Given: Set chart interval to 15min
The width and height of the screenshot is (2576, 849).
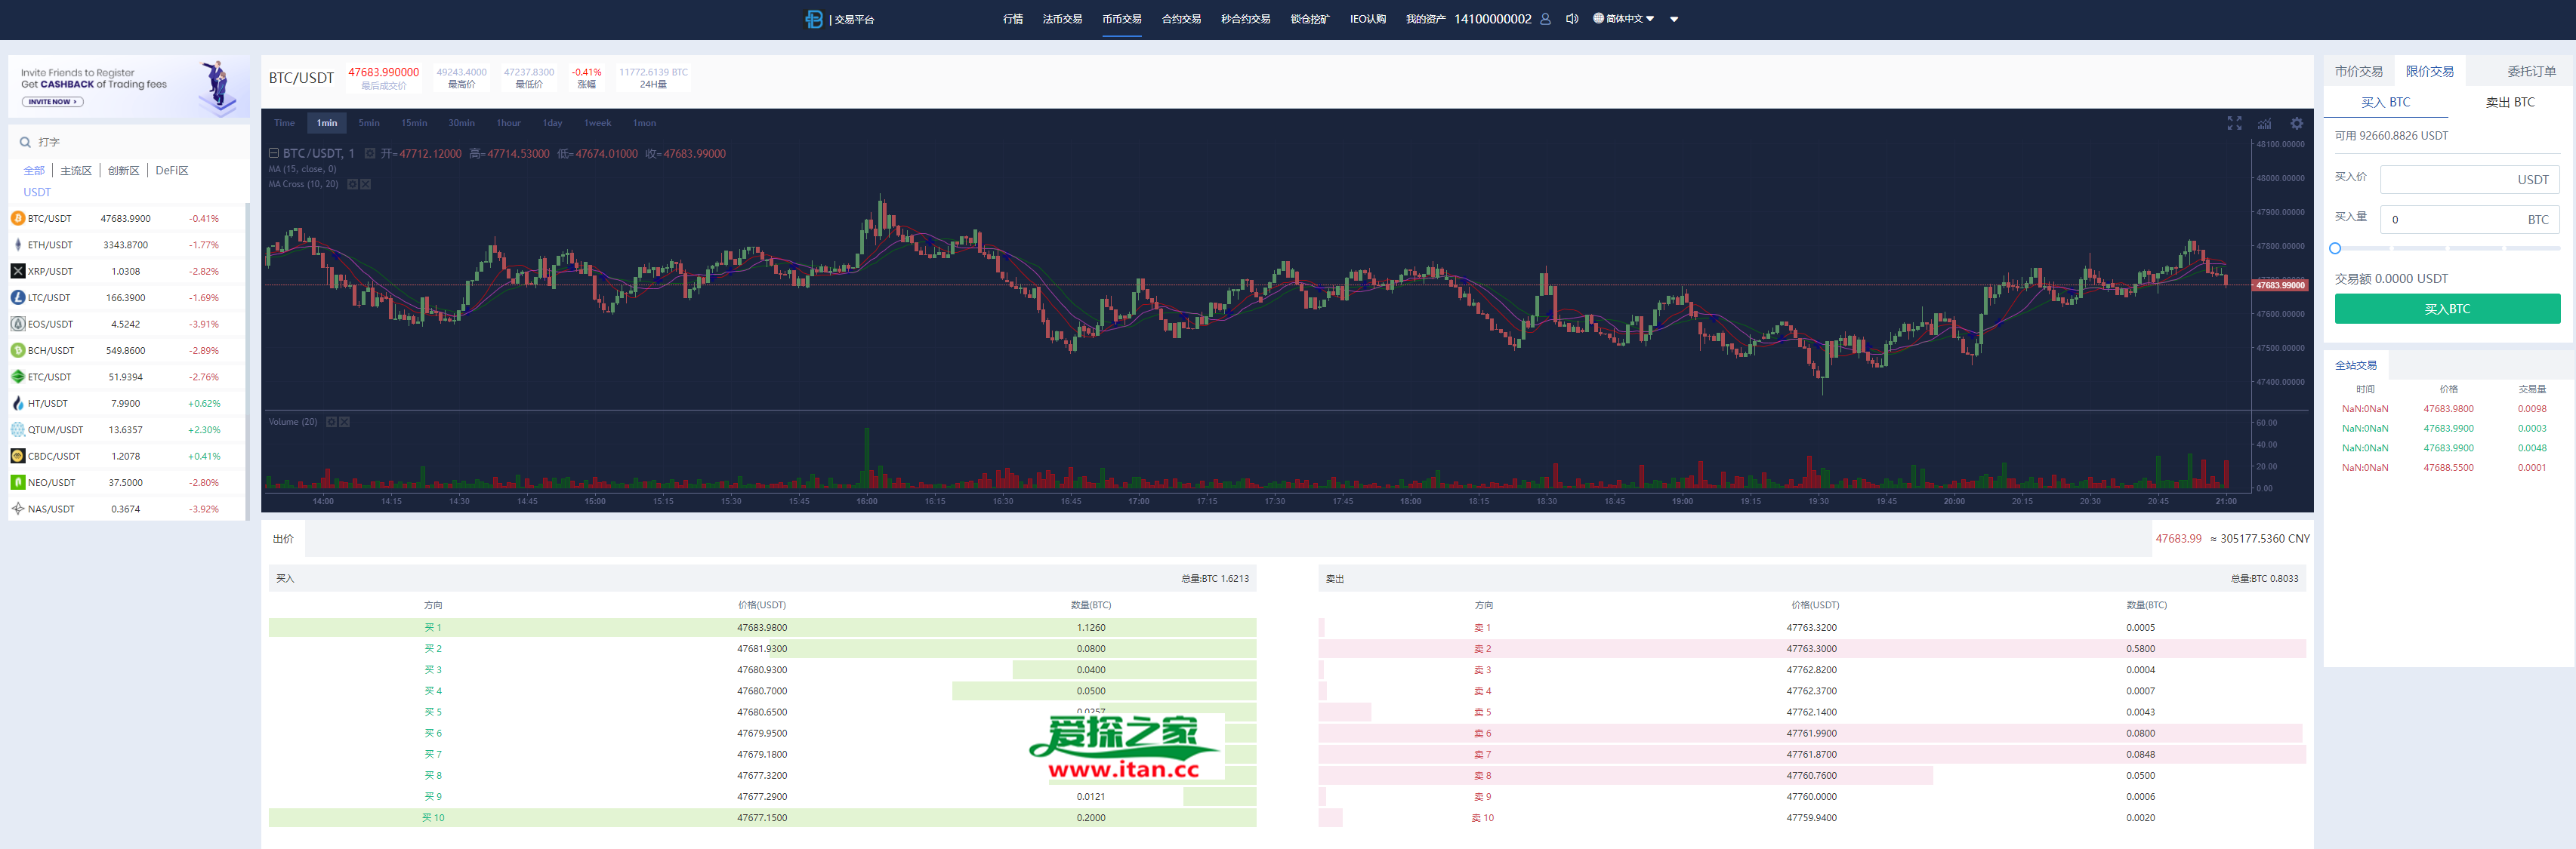Looking at the screenshot, I should 414,123.
